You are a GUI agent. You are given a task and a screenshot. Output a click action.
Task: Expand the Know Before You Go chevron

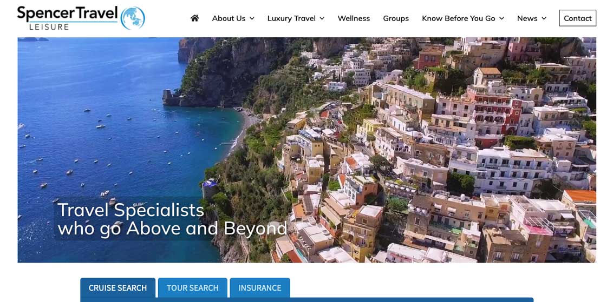[501, 18]
